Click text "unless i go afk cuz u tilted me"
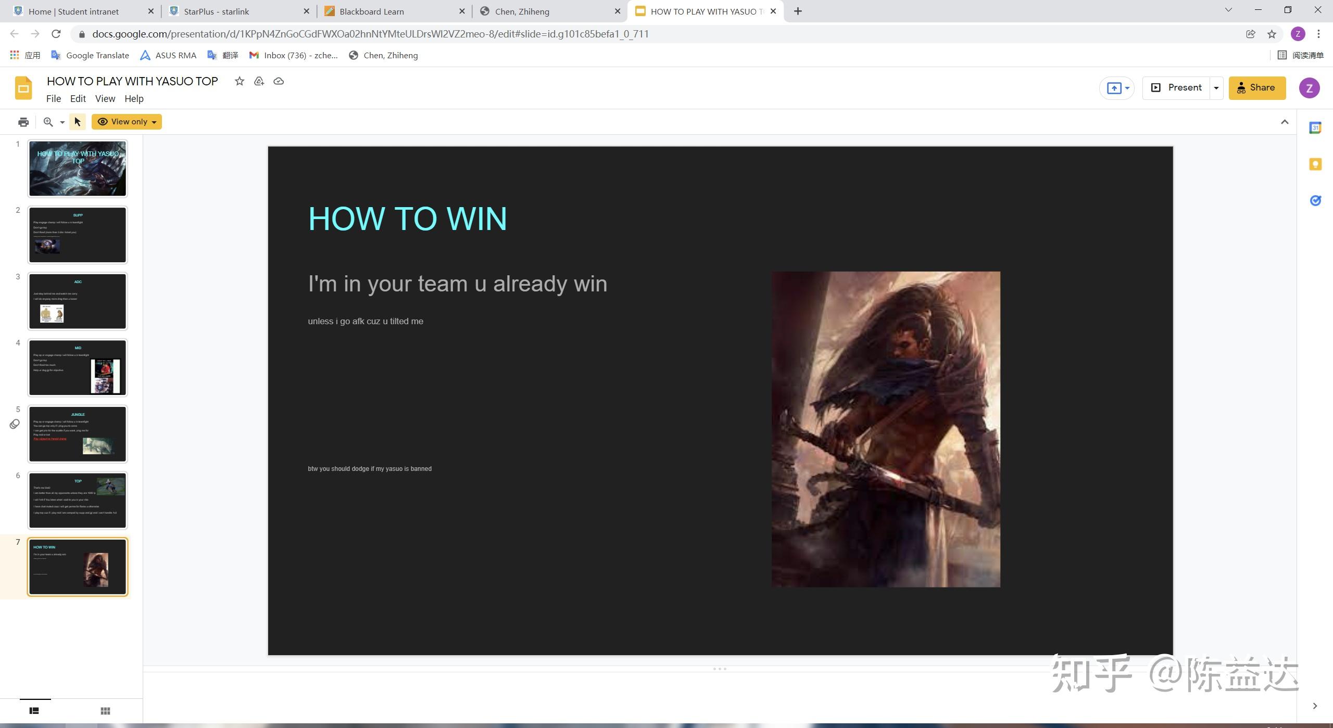1333x728 pixels. (x=366, y=321)
